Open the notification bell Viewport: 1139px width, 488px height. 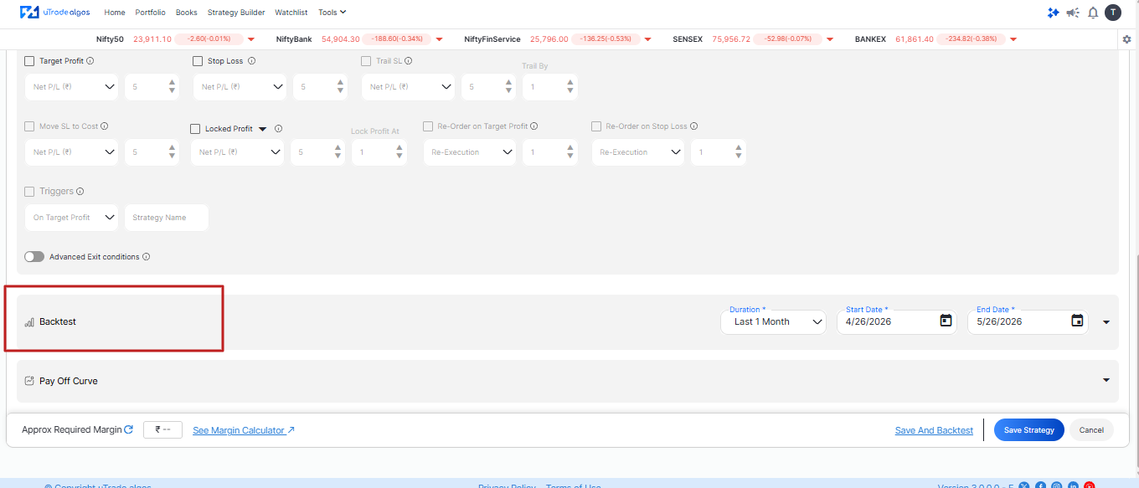1093,13
